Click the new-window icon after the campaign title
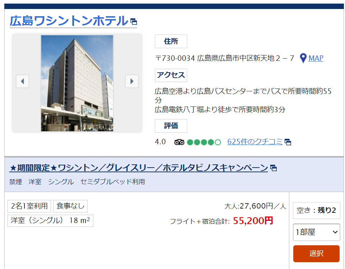This screenshot has width=345, height=269. (273, 168)
